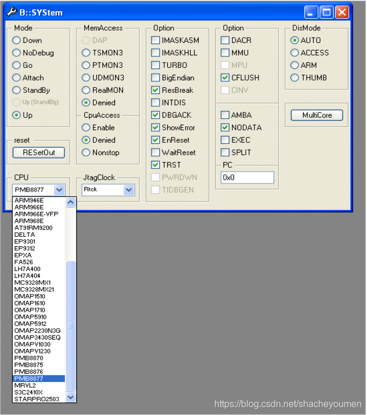Image resolution: width=367 pixels, height=415 pixels.
Task: Click CPU list scrollbar down arrow
Action: (70, 397)
